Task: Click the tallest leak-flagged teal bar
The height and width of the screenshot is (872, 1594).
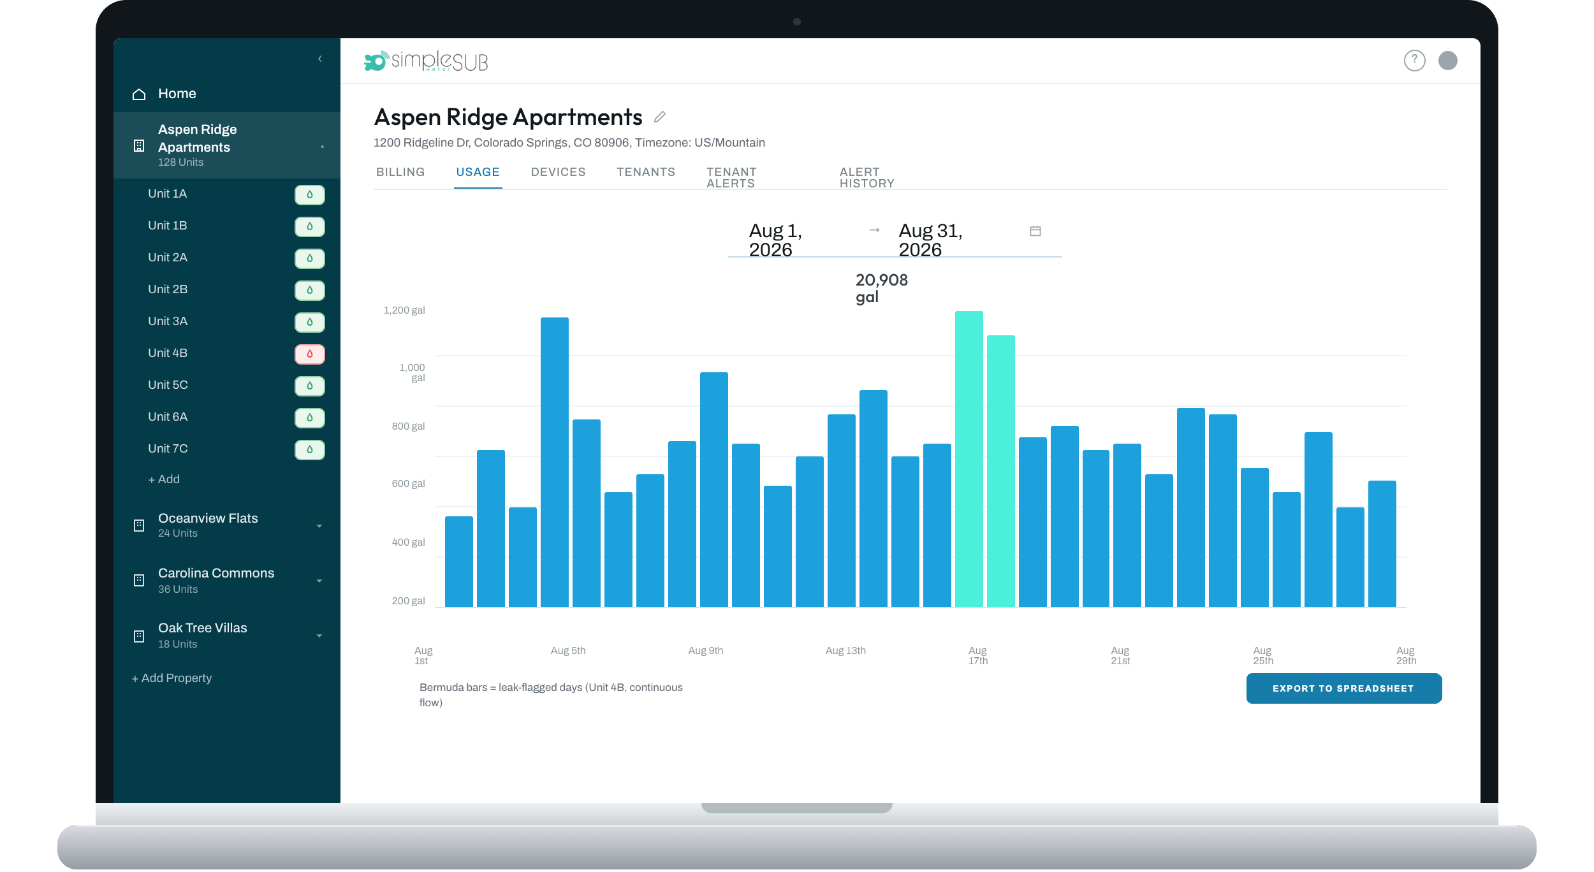Action: 969,459
